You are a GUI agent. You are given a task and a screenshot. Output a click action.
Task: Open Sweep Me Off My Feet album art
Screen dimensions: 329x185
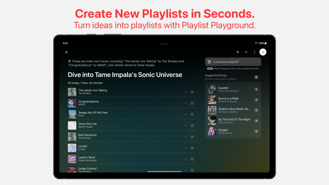click(x=72, y=114)
